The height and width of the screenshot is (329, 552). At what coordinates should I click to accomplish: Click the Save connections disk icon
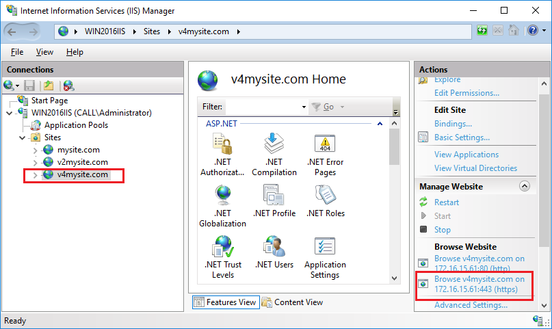[29, 85]
